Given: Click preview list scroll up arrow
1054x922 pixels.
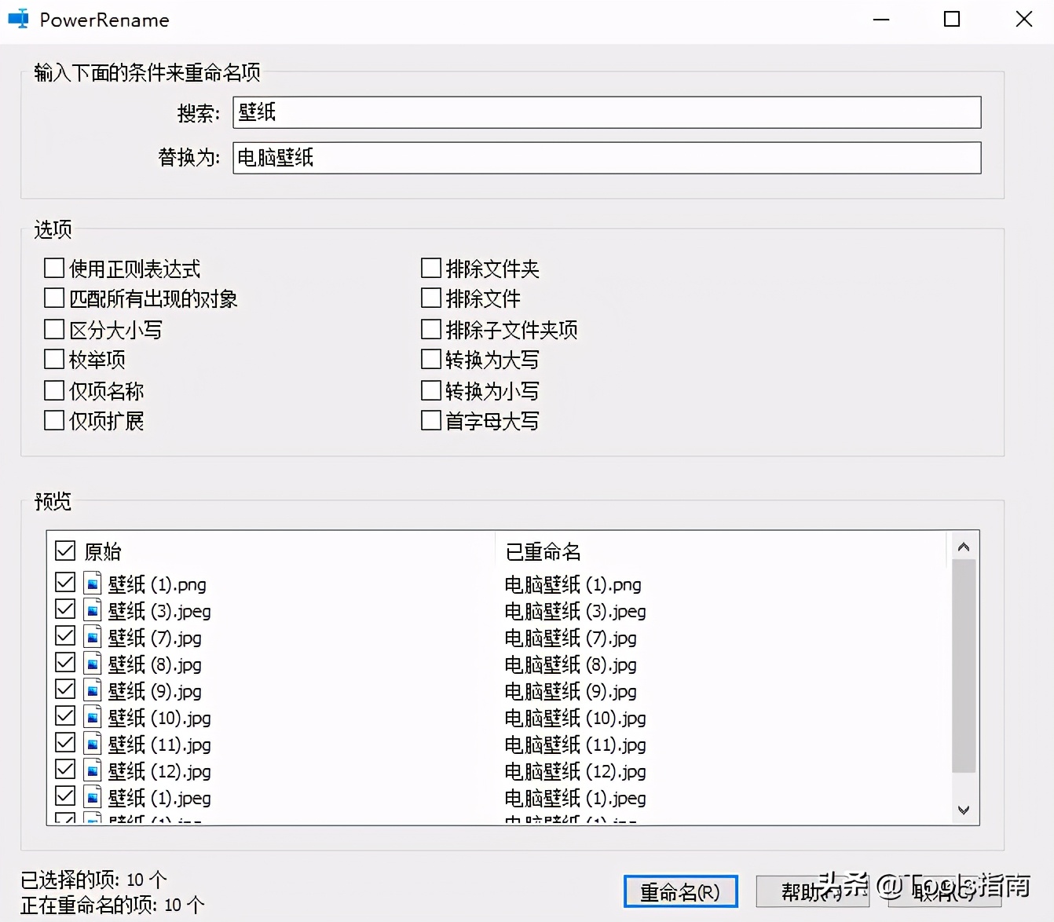Looking at the screenshot, I should click(964, 547).
